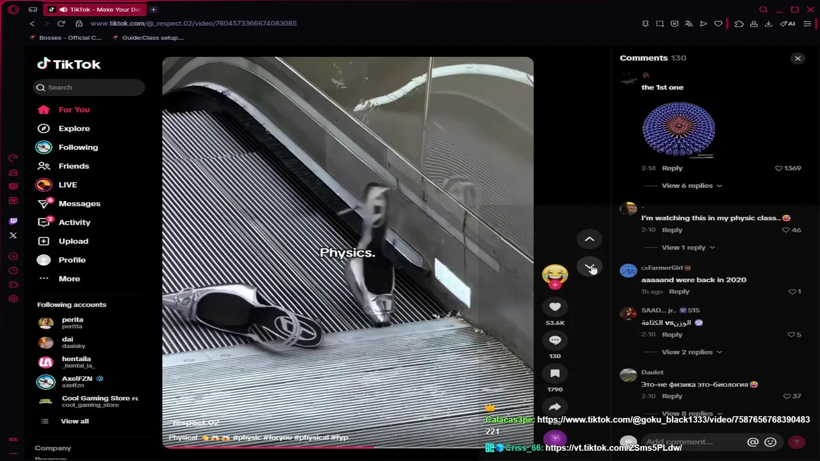
Task: Open the browser profile/account icon
Action: pyautogui.click(x=754, y=24)
